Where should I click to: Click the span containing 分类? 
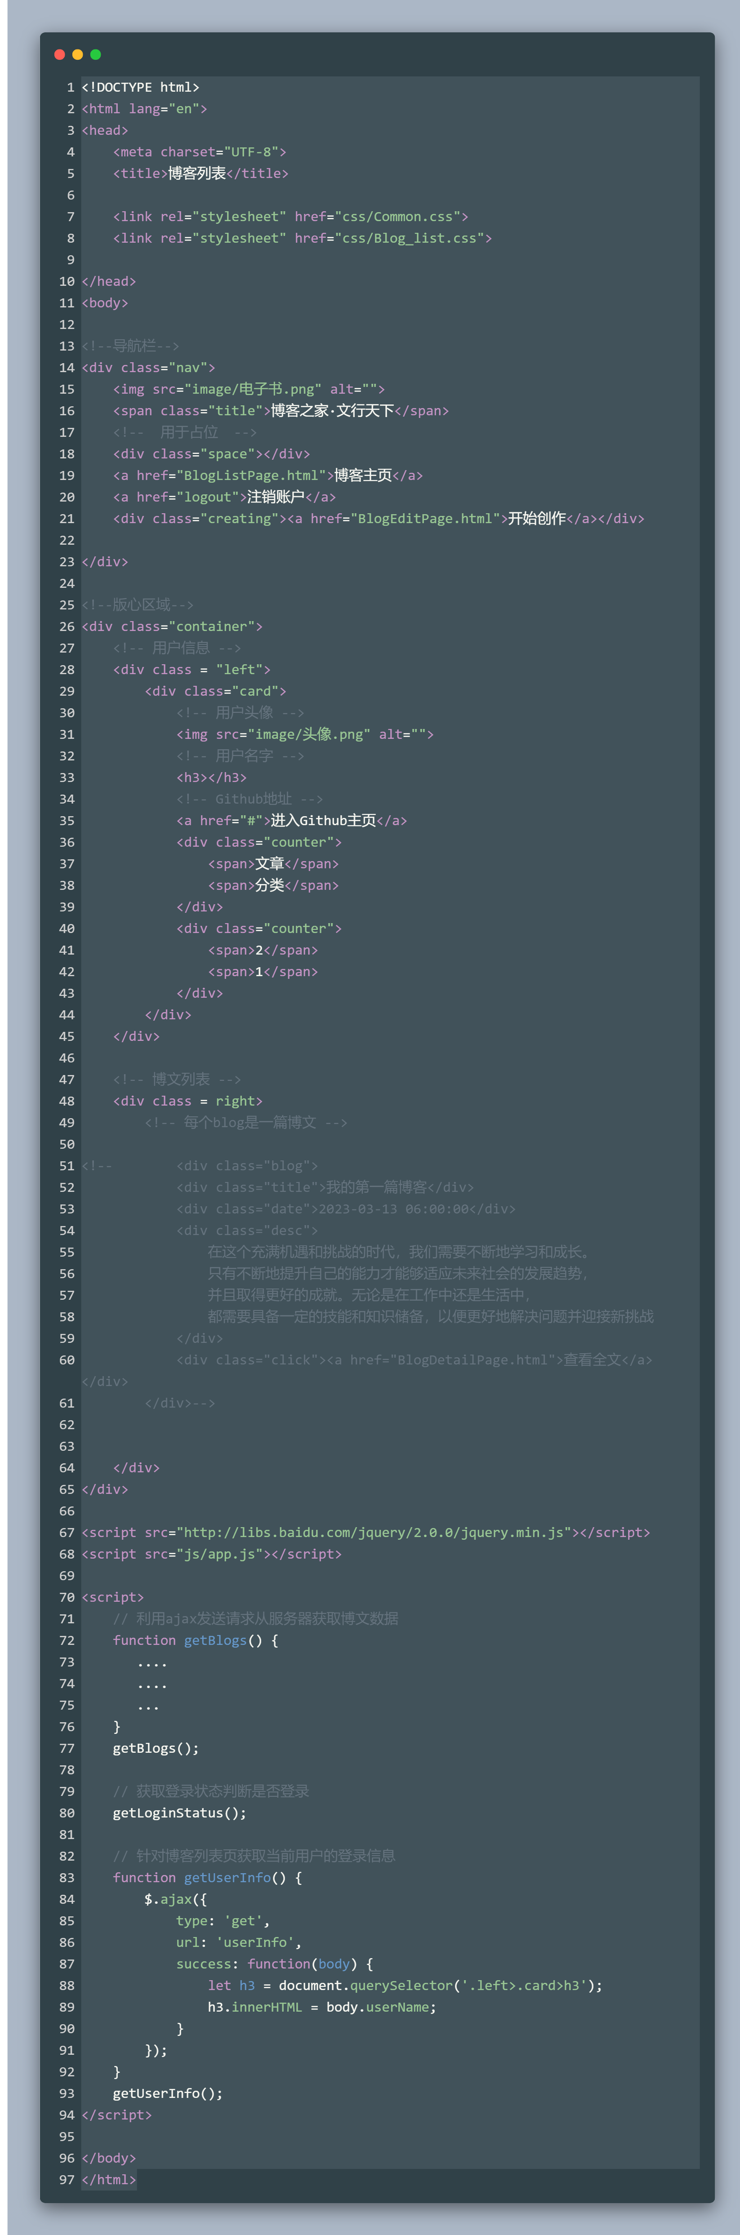(x=273, y=886)
